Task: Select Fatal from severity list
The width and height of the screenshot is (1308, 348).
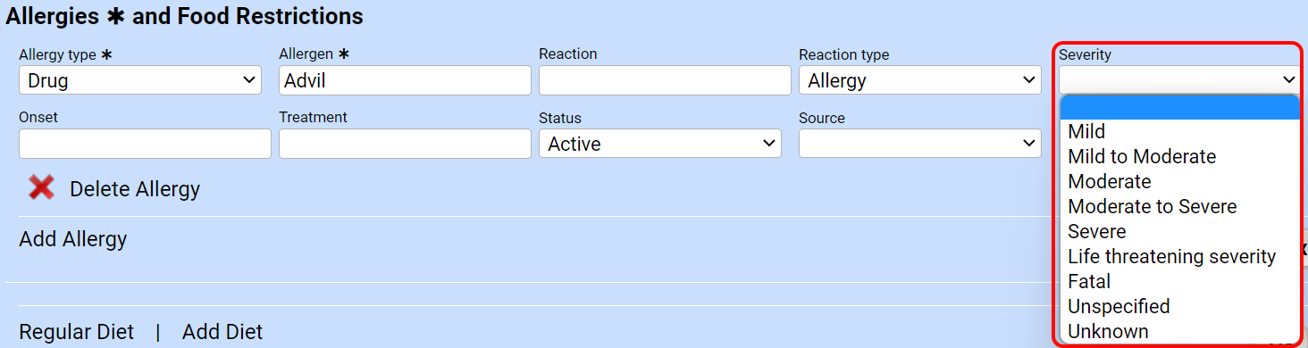Action: (x=1179, y=281)
